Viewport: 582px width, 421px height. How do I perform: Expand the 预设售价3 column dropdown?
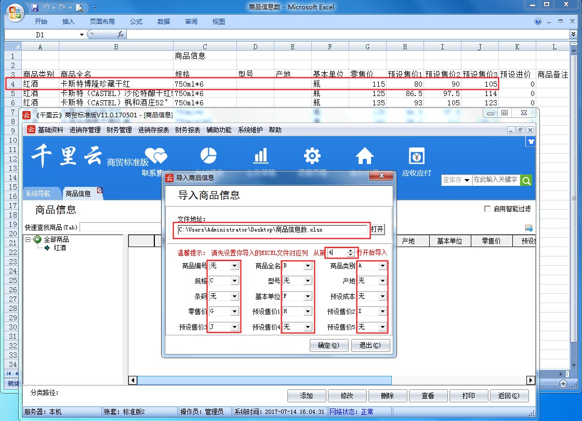point(234,327)
